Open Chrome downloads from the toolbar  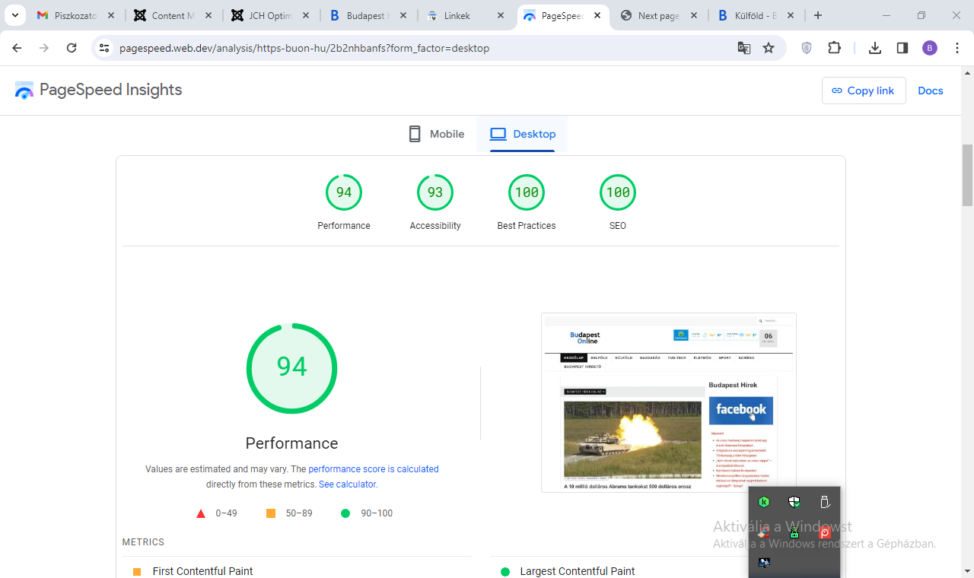[875, 48]
